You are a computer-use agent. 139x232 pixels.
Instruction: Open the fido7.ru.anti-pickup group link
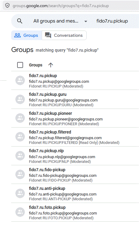(x=47, y=188)
